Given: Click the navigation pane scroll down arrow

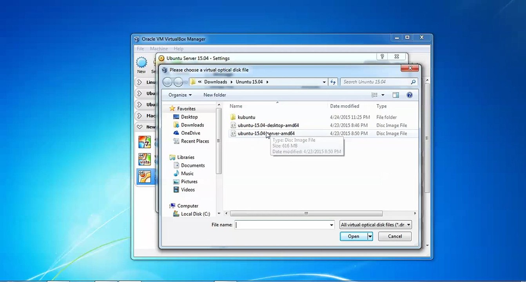Looking at the screenshot, I should click(219, 214).
